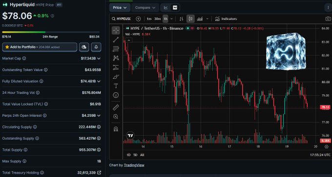The height and width of the screenshot is (177, 332).
Task: Show Outstanding Token Value info tooltip
Action: pyautogui.click(x=46, y=70)
